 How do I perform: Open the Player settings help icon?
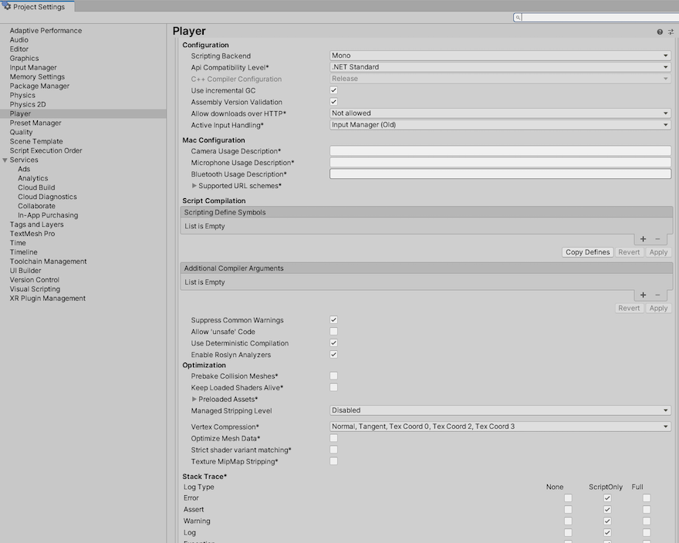click(x=658, y=31)
